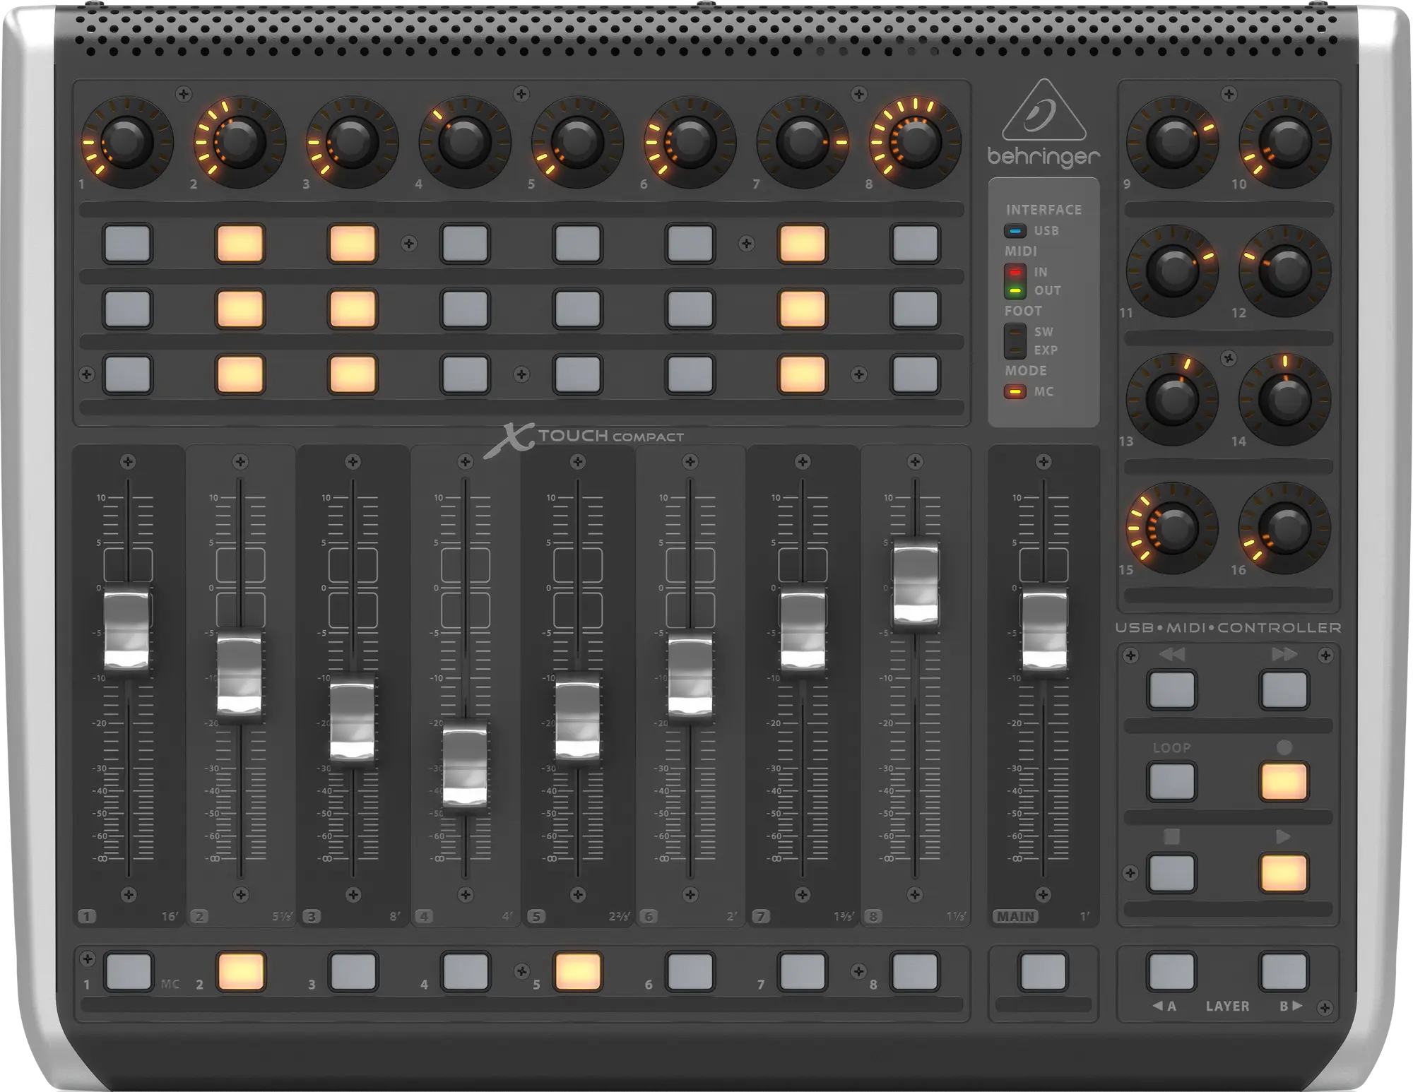Click lit second-row button under encoder 3
This screenshot has width=1413, height=1092.
point(352,309)
